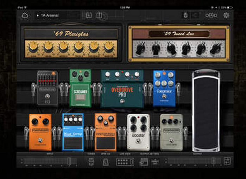Adjust the Input level slider
Viewport: 246px width, 179px height.
[x=50, y=161]
